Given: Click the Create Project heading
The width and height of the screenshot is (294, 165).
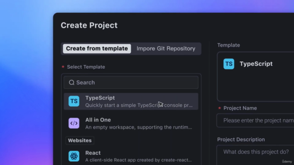Looking at the screenshot, I should [x=89, y=25].
